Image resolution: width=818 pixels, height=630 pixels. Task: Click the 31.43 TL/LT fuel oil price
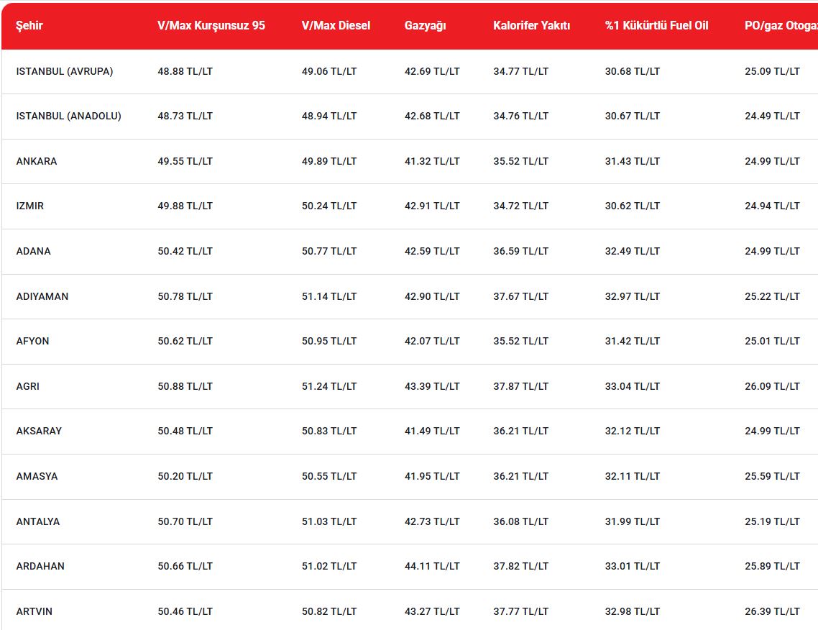coord(633,161)
